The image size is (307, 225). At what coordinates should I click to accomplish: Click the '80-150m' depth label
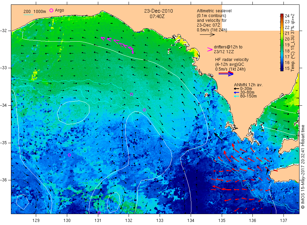[248, 96]
